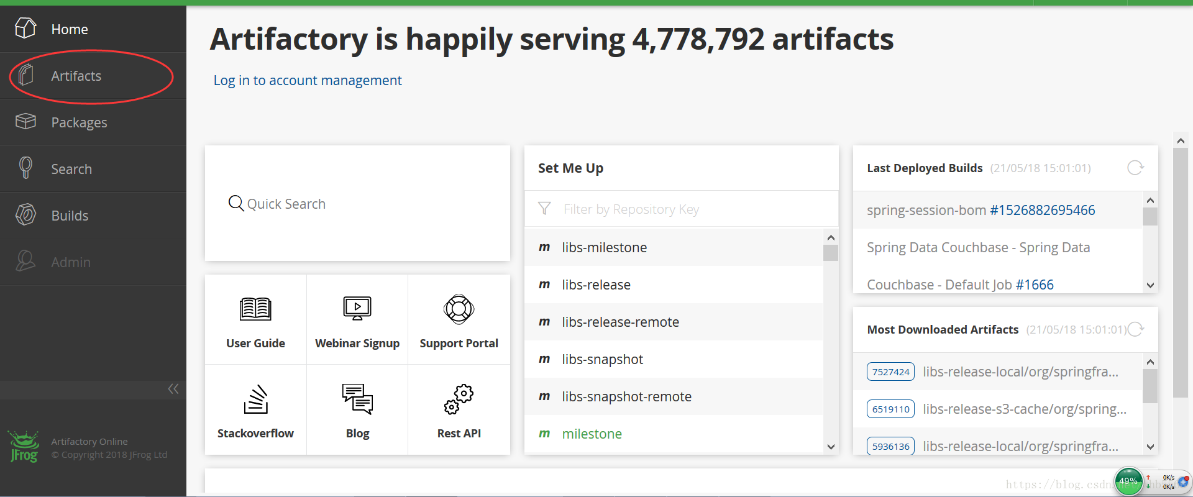Click Log in to account management link
1193x497 pixels.
(308, 81)
